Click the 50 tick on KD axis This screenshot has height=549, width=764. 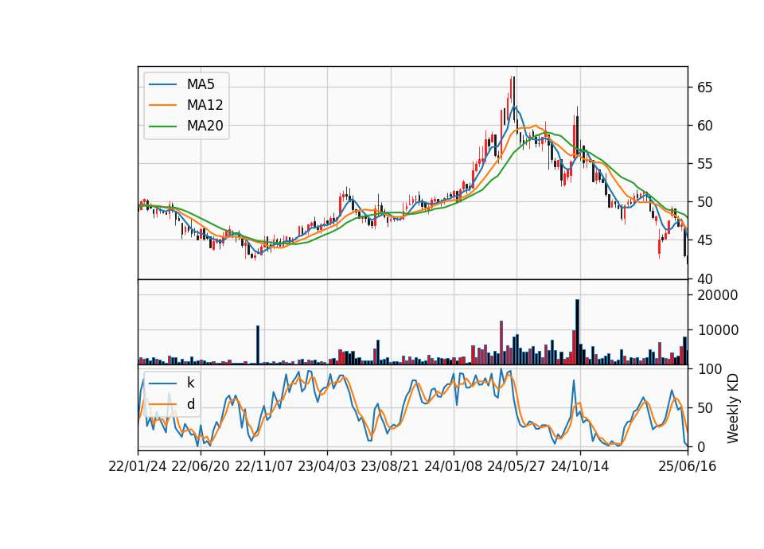tap(704, 408)
